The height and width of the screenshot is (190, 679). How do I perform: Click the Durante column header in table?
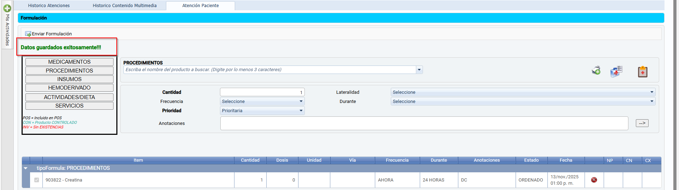(439, 160)
